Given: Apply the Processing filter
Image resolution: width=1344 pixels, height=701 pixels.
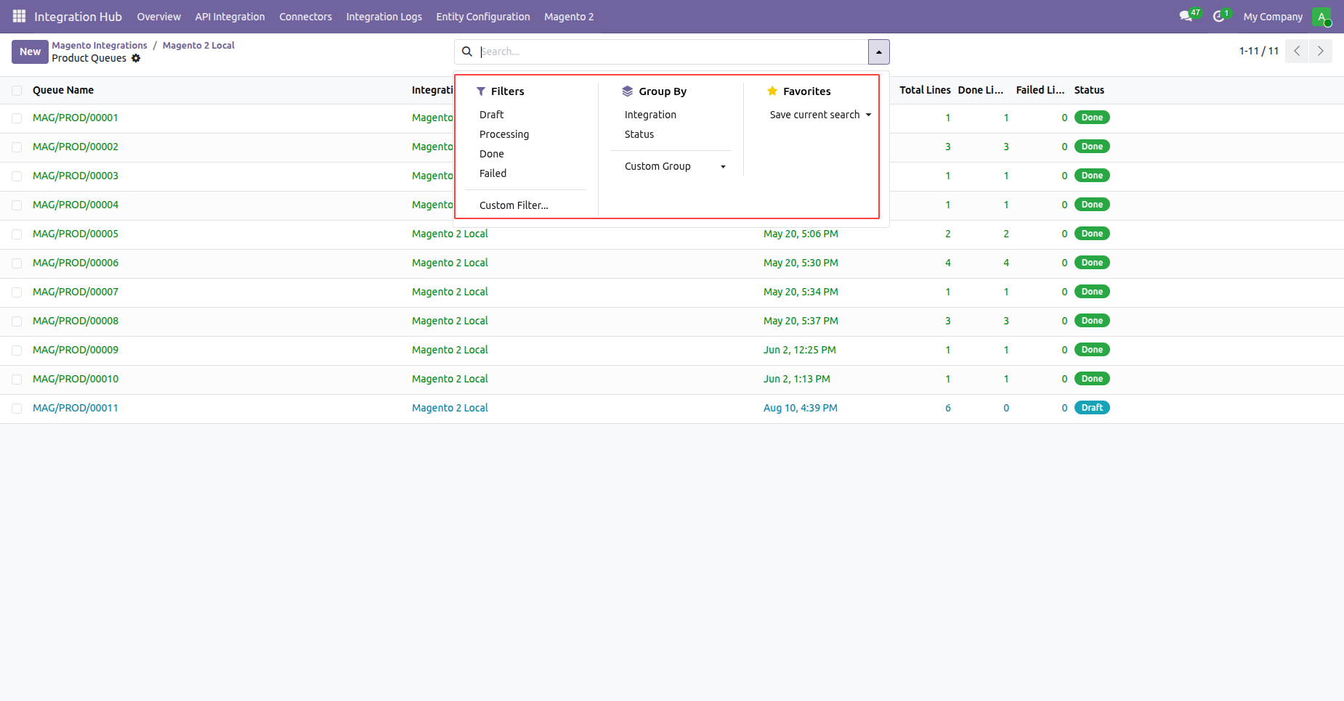Looking at the screenshot, I should 504,134.
